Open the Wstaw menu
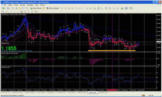Image resolution: width=162 pixels, height=97 pixels. pos(16,5)
